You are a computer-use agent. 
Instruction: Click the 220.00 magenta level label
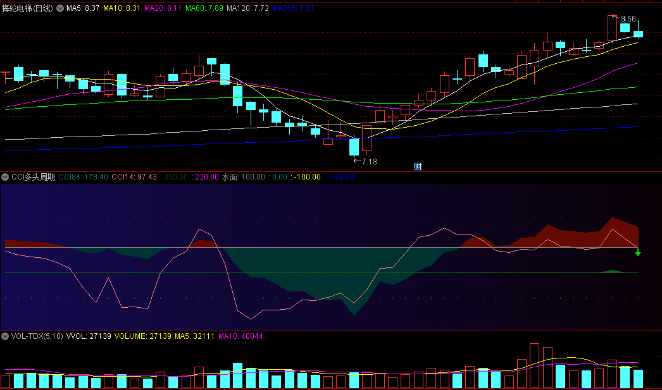(205, 177)
